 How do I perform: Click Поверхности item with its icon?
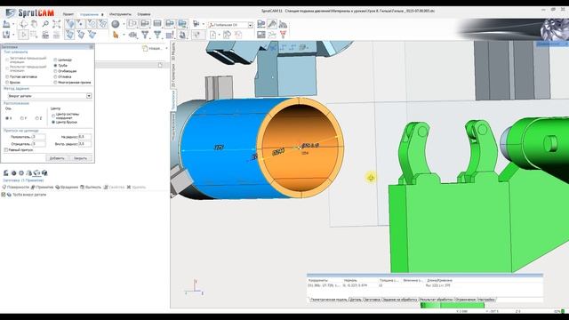(16, 187)
